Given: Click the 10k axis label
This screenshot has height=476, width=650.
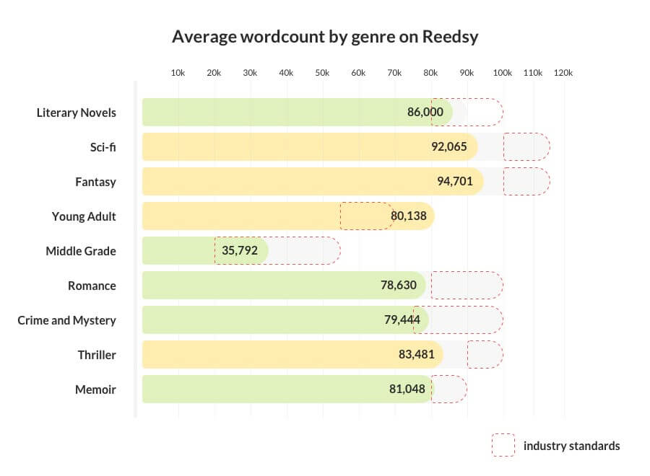Looking at the screenshot, I should coord(178,73).
